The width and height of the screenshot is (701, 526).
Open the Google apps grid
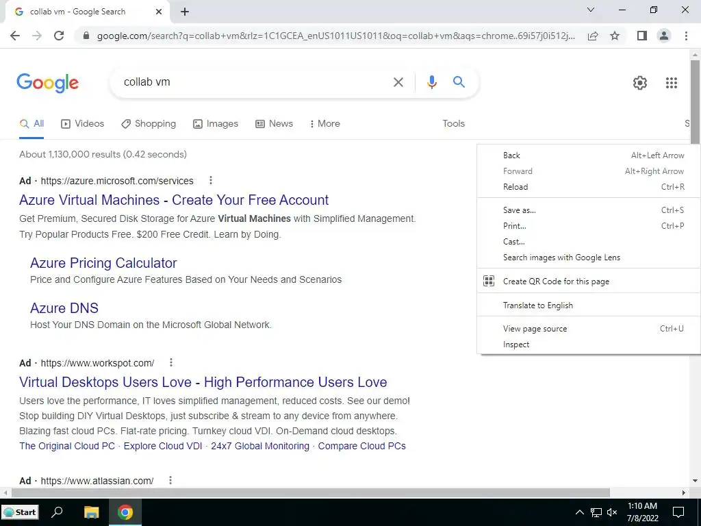(x=672, y=83)
